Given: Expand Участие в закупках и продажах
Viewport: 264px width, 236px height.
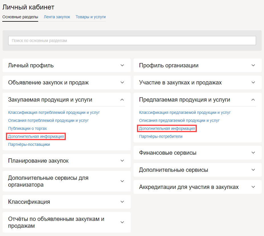Looking at the screenshot, I should tap(253, 82).
